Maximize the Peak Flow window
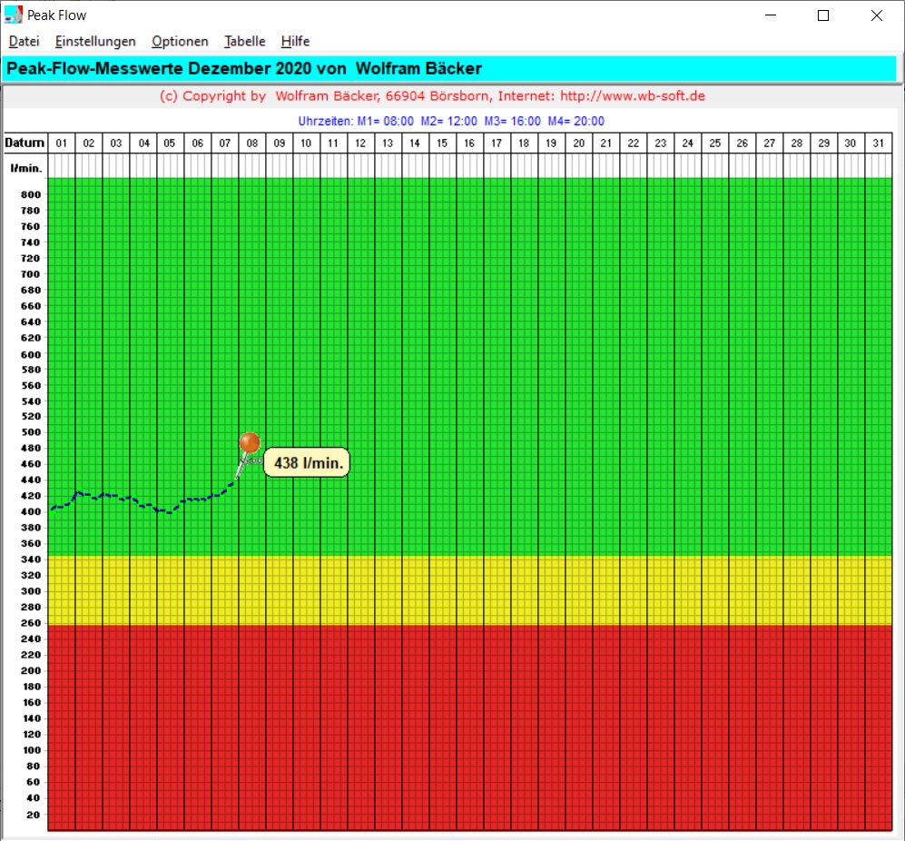This screenshot has width=905, height=841. [823, 15]
